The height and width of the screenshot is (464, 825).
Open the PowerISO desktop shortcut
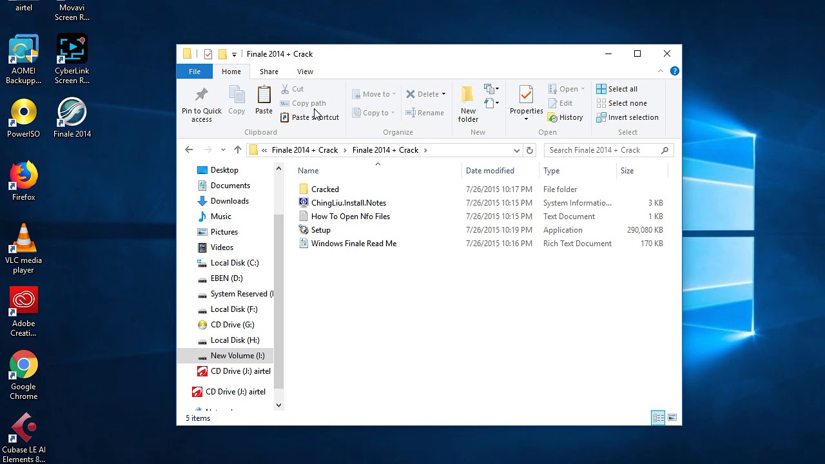pos(23,117)
